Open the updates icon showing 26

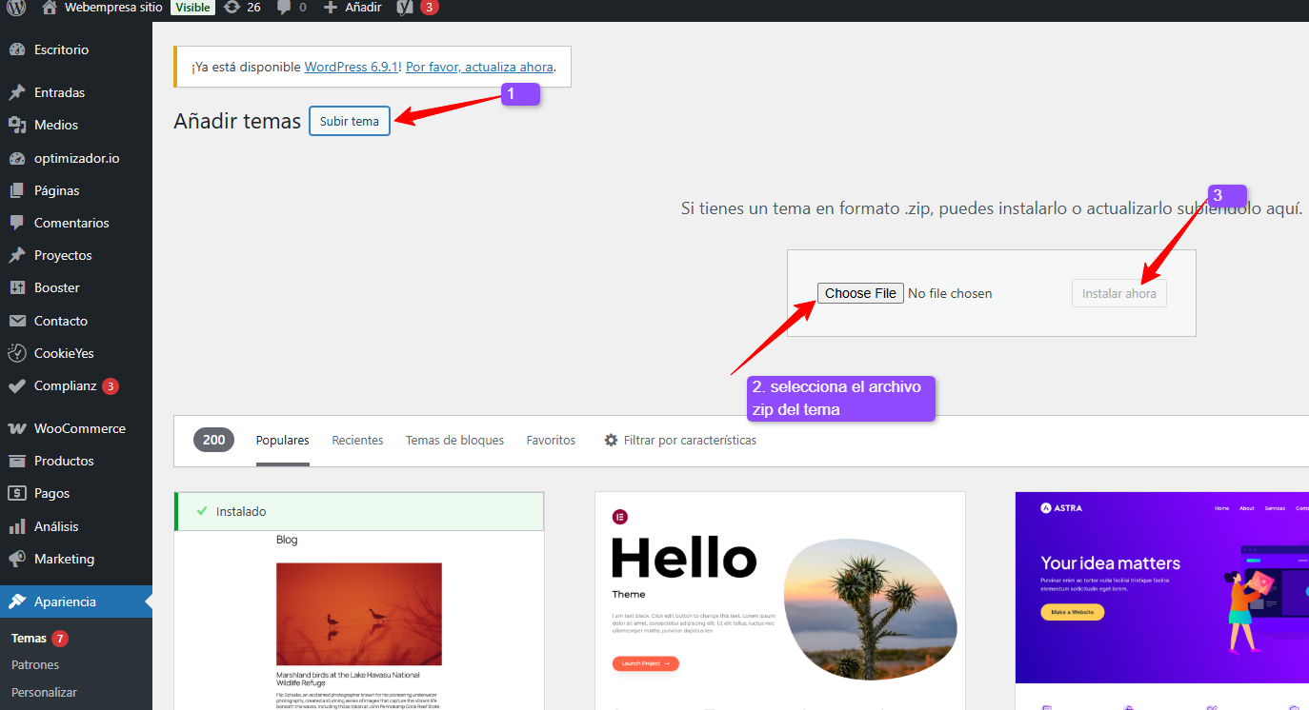[232, 8]
